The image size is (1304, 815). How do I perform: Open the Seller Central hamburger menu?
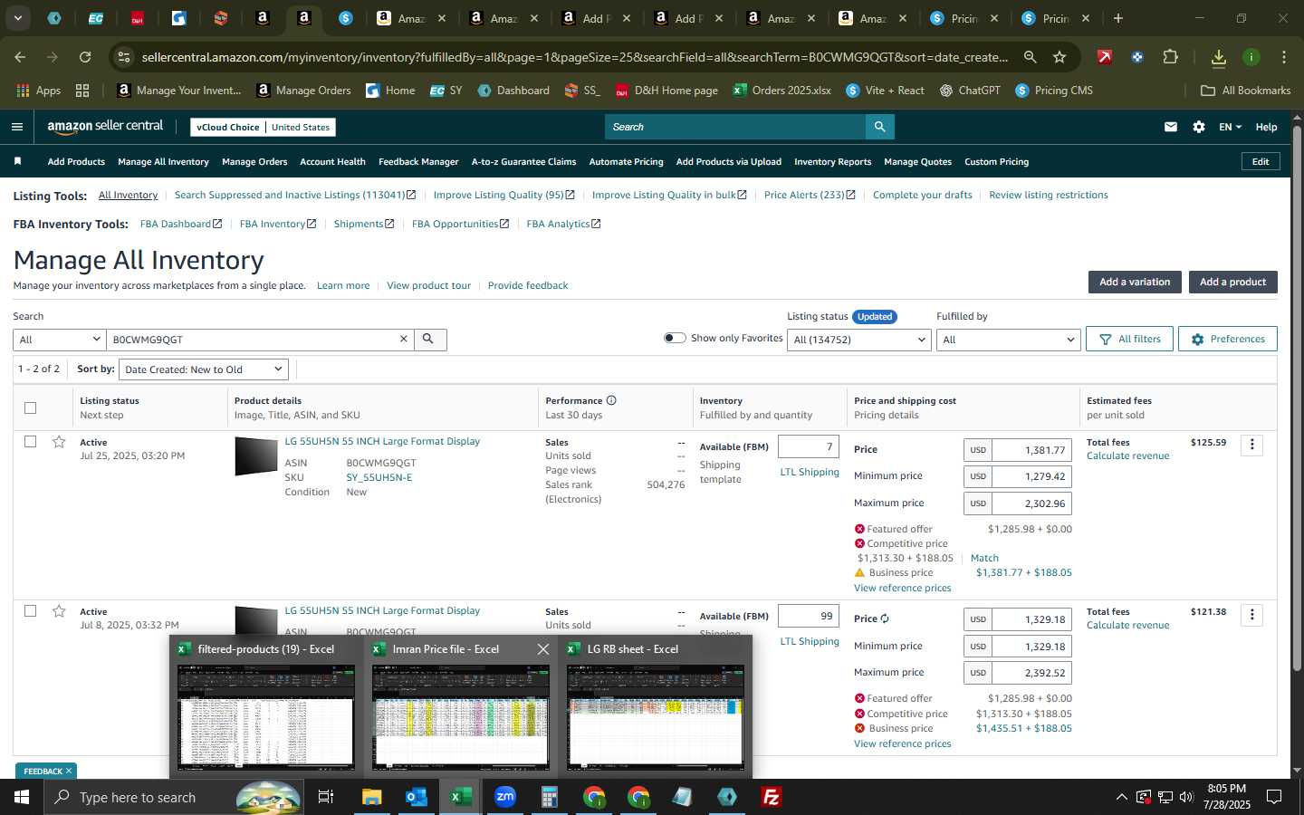(16, 127)
